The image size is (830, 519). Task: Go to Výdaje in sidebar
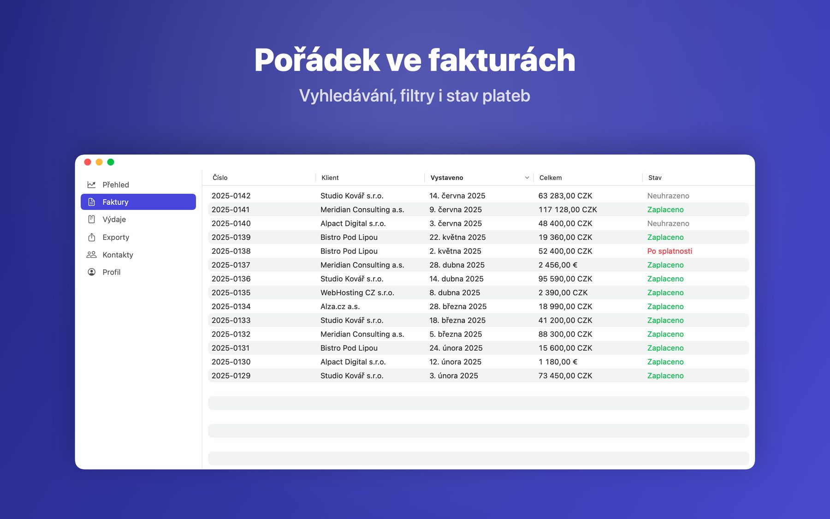[x=138, y=220]
